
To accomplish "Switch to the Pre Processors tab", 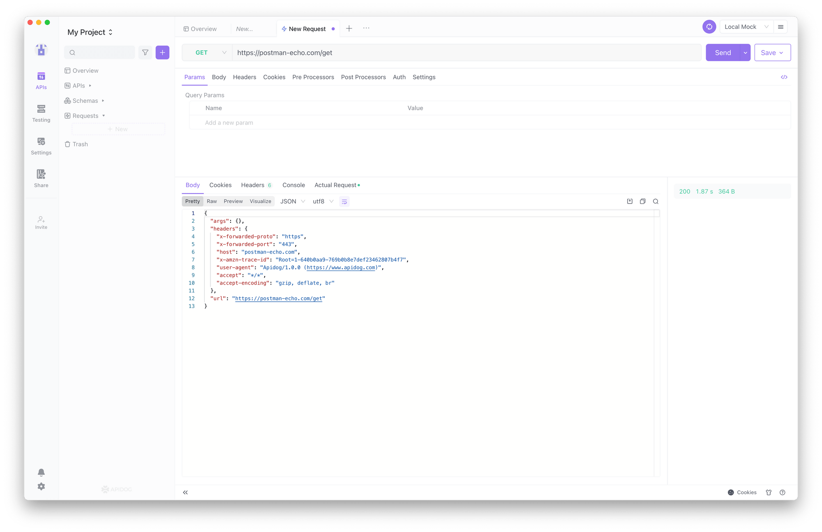I will 313,77.
